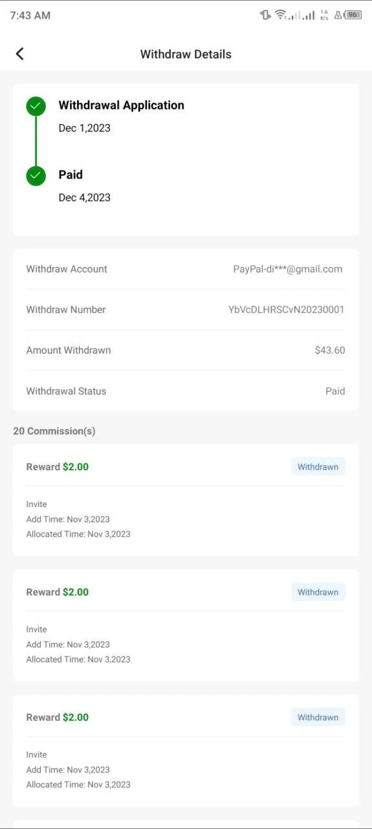Tap the flask icon in status bar

(x=337, y=15)
